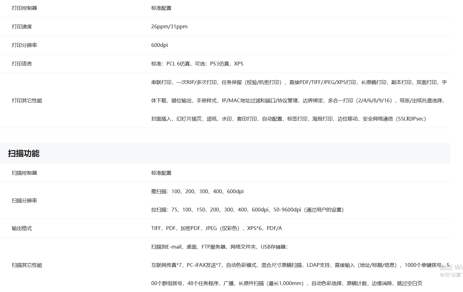Screen dimensions: 463x292
Task: Click the line starting with 串联打印
Action: pyautogui.click(x=299, y=82)
